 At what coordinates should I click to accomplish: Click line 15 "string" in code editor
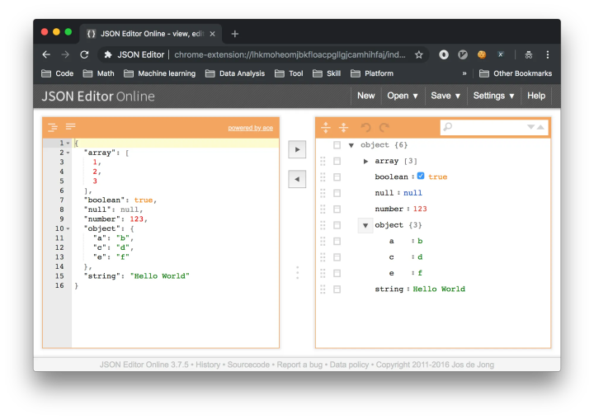pyautogui.click(x=104, y=276)
